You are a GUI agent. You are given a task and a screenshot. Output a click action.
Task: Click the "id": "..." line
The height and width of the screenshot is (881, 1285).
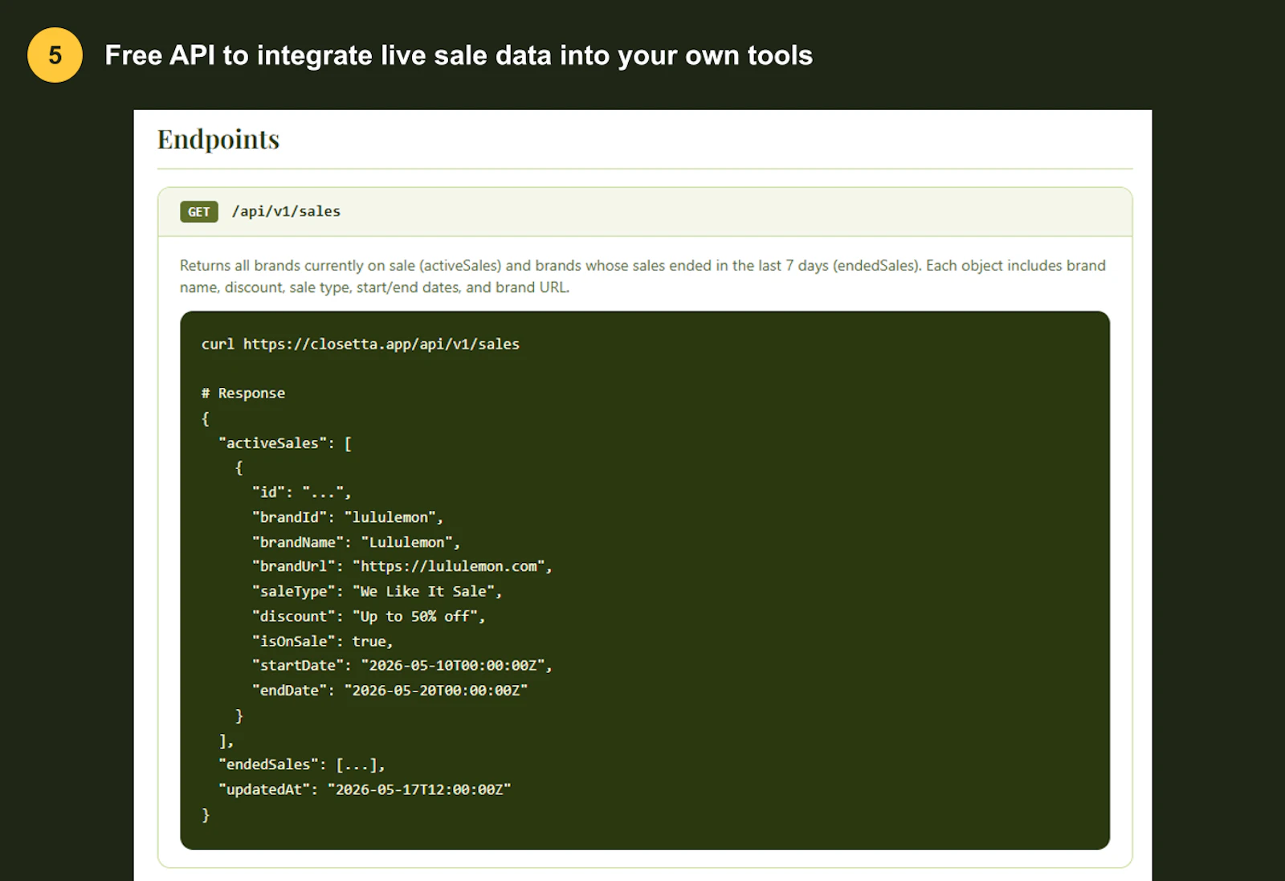301,492
